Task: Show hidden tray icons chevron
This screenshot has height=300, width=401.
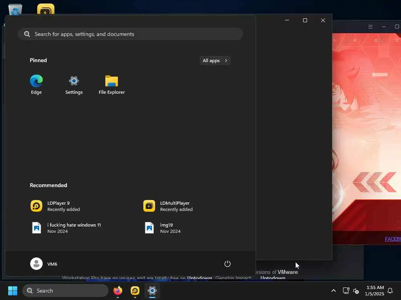Action: pos(334,291)
